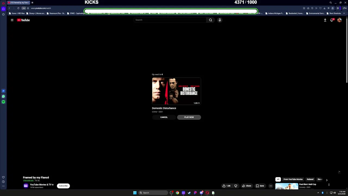Open the taskbar clock and date

pos(342,193)
